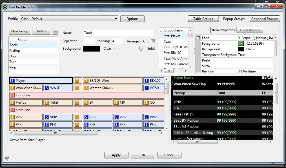Open the Color Ranges tab
The width and height of the screenshot is (286, 168).
250,30
